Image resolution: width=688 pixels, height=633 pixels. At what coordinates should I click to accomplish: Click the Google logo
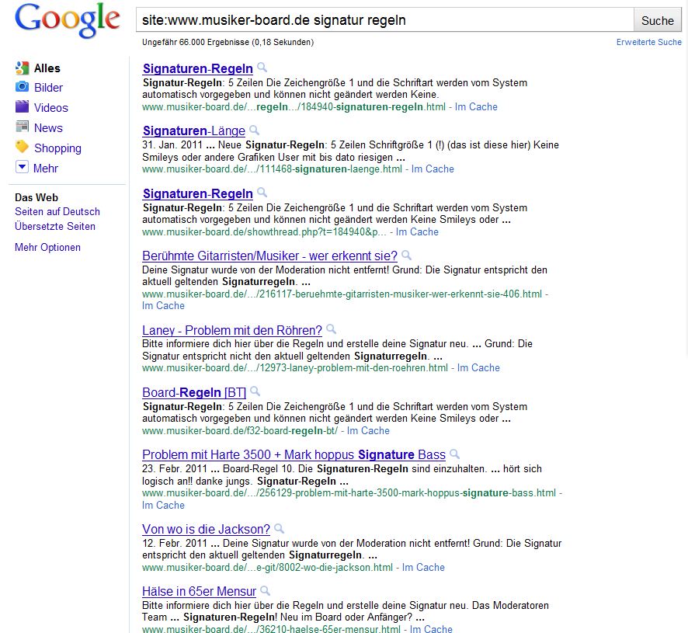[67, 19]
